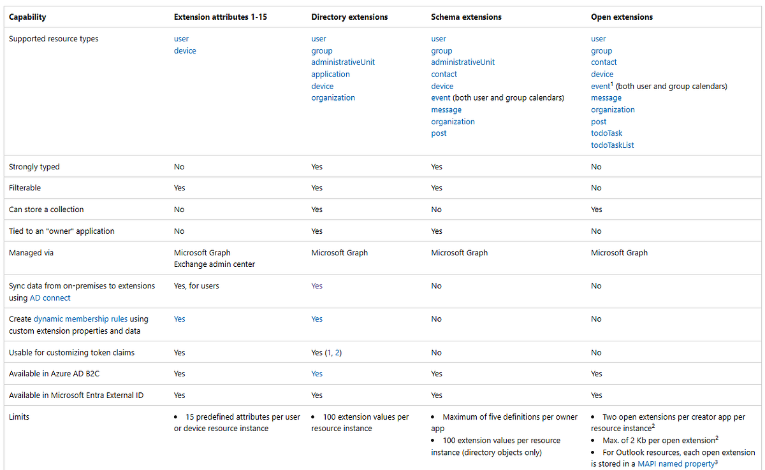
Task: Click post link under Schema extensions
Action: point(439,133)
